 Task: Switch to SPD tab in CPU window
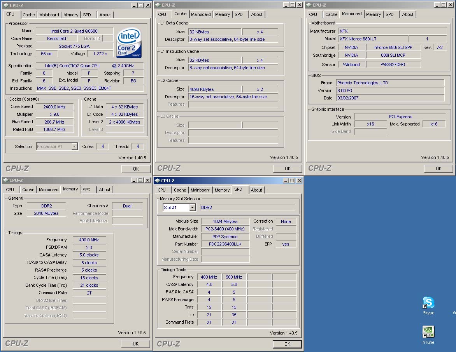[x=87, y=15]
